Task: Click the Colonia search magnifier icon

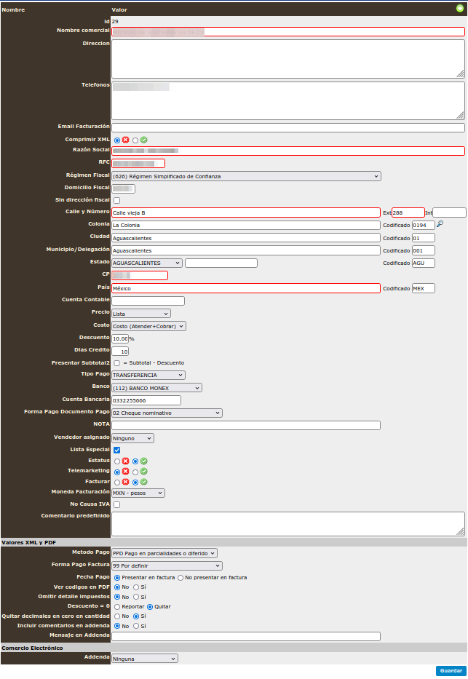Action: coord(440,224)
